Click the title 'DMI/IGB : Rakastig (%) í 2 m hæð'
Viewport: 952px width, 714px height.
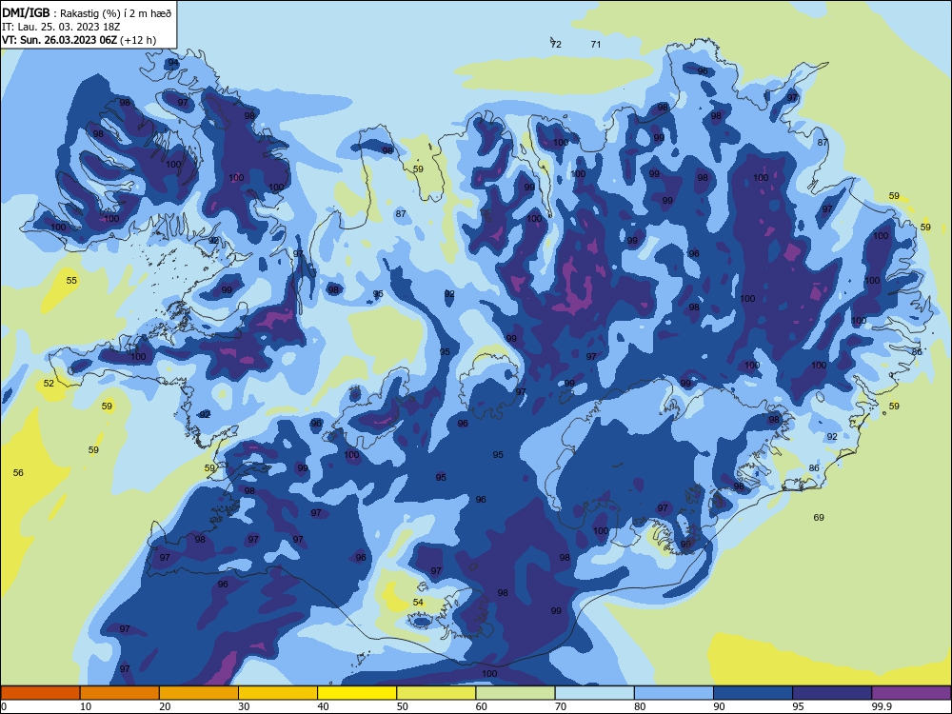[x=88, y=13]
